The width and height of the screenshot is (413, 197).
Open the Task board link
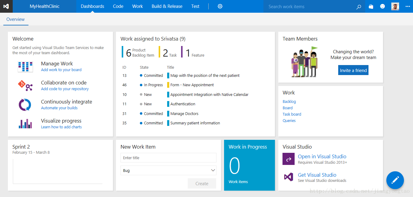pos(292,114)
